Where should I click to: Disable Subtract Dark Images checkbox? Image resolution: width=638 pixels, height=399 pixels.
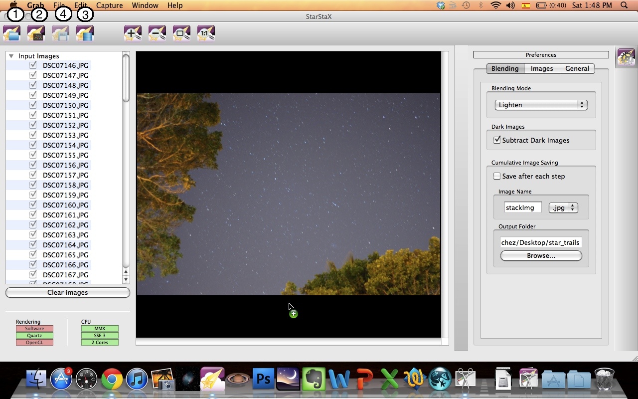(497, 140)
